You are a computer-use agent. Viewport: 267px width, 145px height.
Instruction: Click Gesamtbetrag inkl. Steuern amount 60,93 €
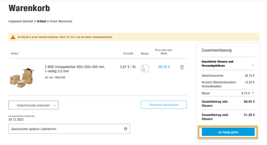click(x=249, y=102)
